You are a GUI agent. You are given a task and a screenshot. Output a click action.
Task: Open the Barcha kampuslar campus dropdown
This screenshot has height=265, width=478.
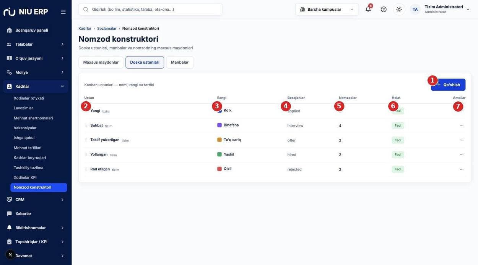coord(327,9)
